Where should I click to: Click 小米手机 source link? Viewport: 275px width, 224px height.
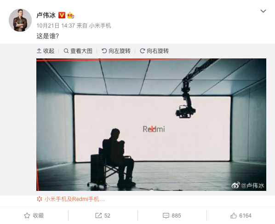tap(100, 26)
